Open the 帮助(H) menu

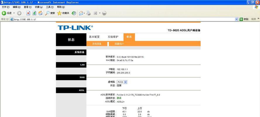click(x=61, y=7)
